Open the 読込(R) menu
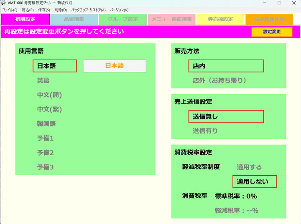 point(28,10)
